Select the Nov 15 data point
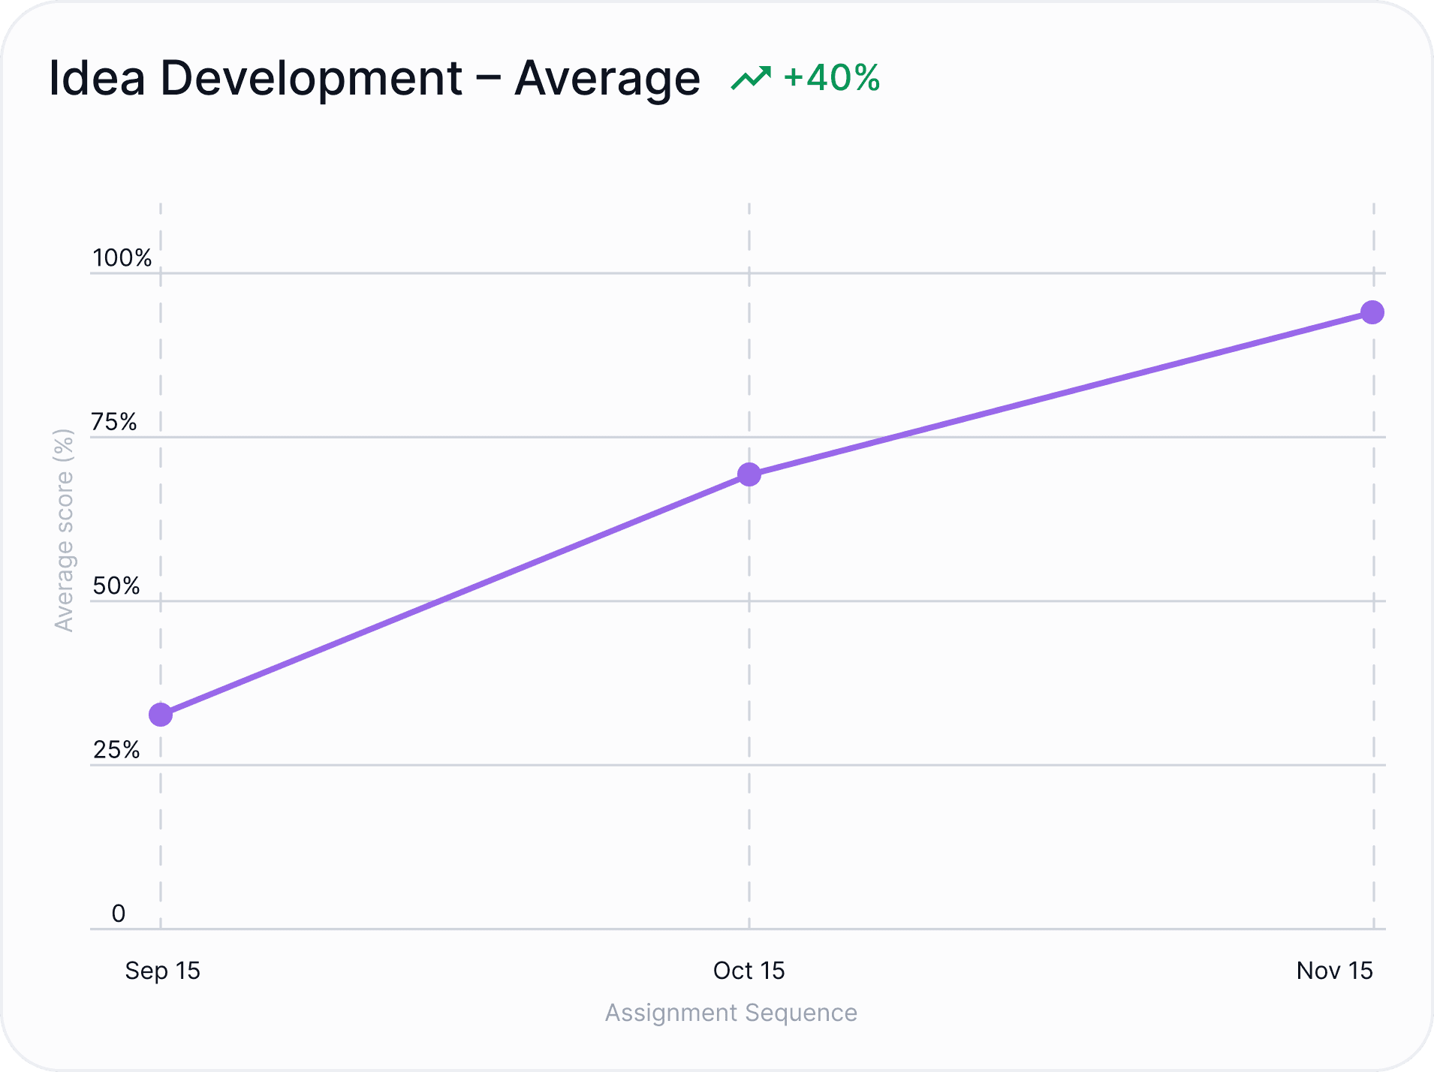 1372,312
